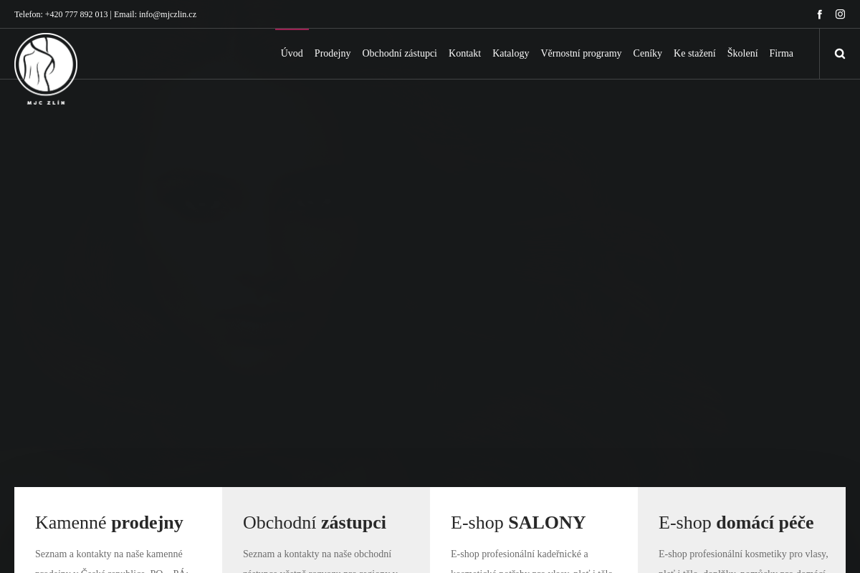This screenshot has width=860, height=573.
Task: Open the E-shop SALONY heading
Action: point(517,522)
